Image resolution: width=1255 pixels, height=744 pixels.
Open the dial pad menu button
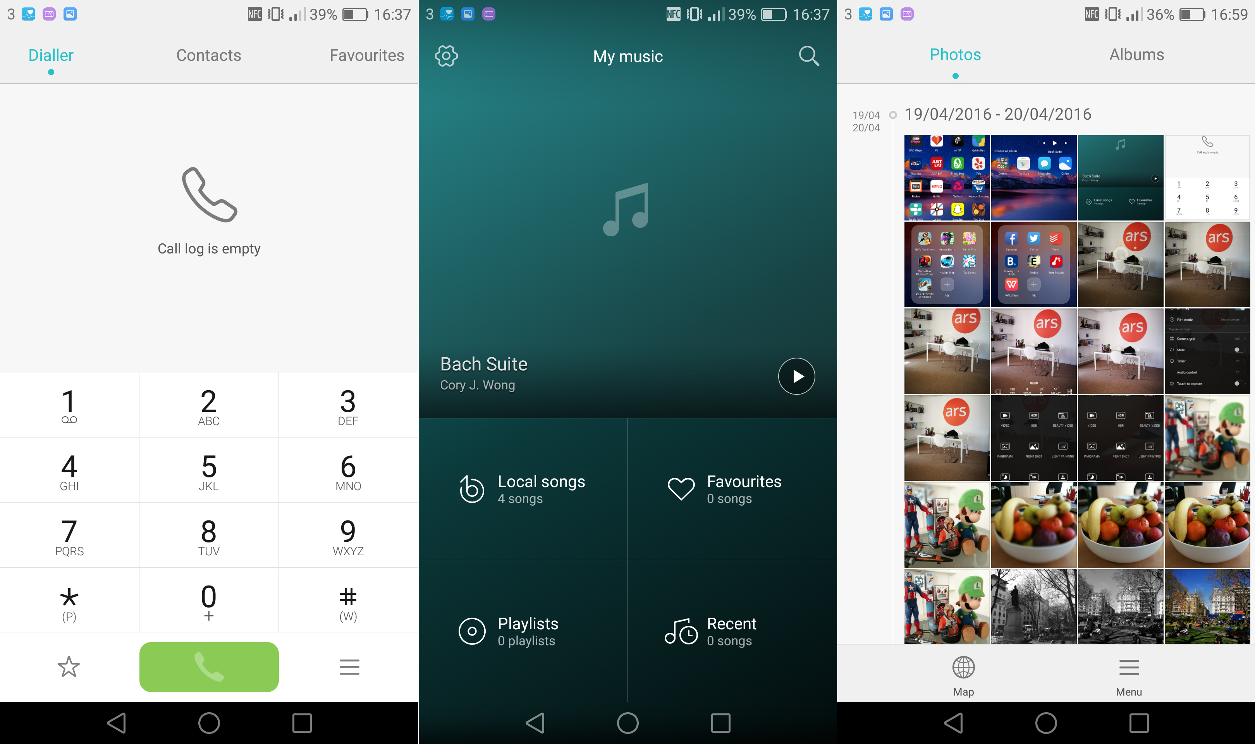pyautogui.click(x=348, y=667)
